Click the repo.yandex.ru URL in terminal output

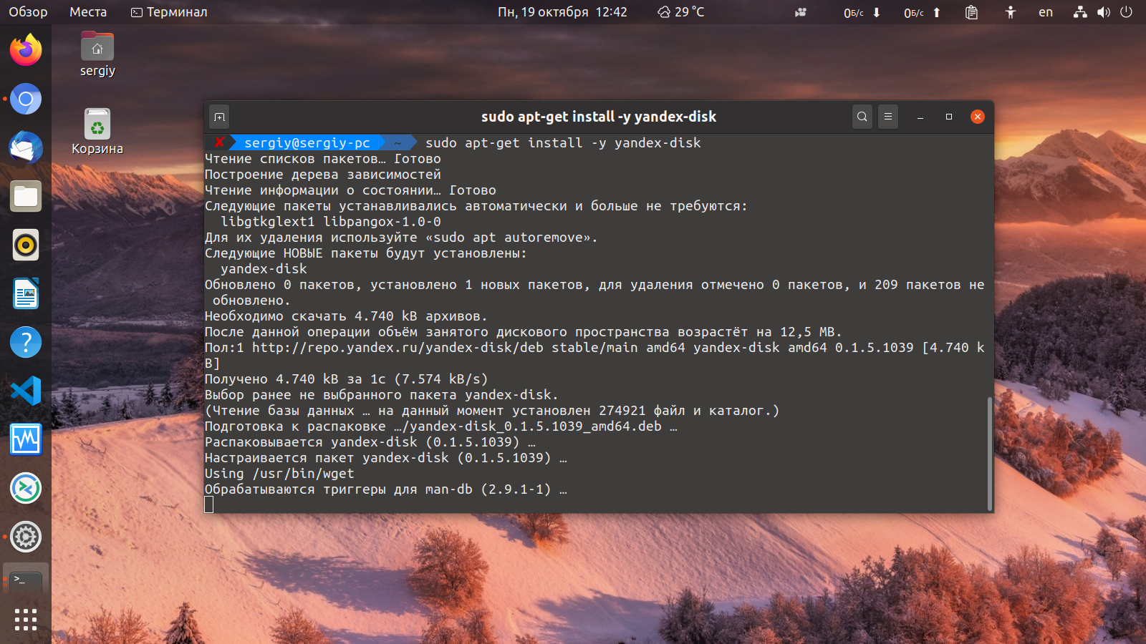[398, 348]
